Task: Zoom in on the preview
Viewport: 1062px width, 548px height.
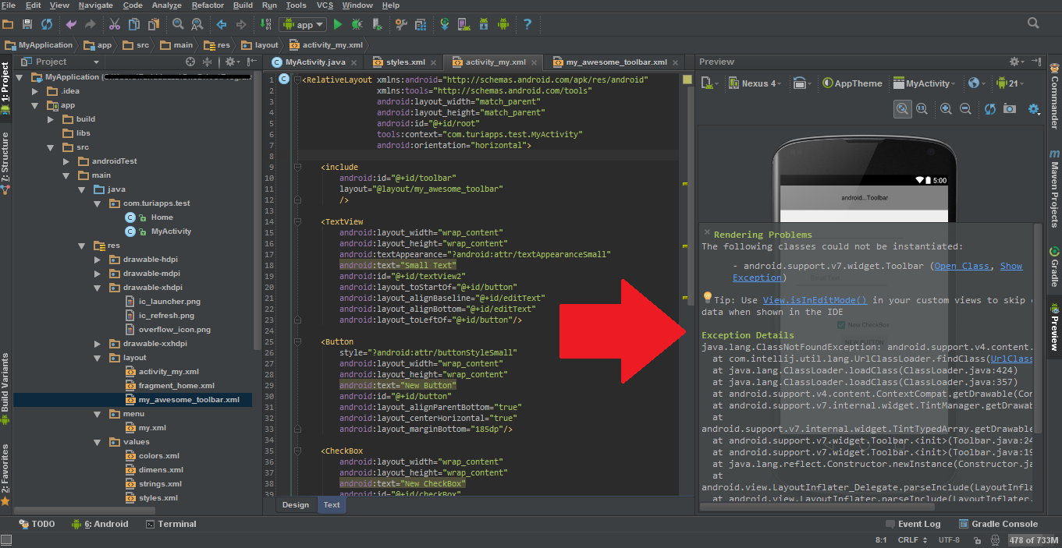Action: (x=946, y=109)
